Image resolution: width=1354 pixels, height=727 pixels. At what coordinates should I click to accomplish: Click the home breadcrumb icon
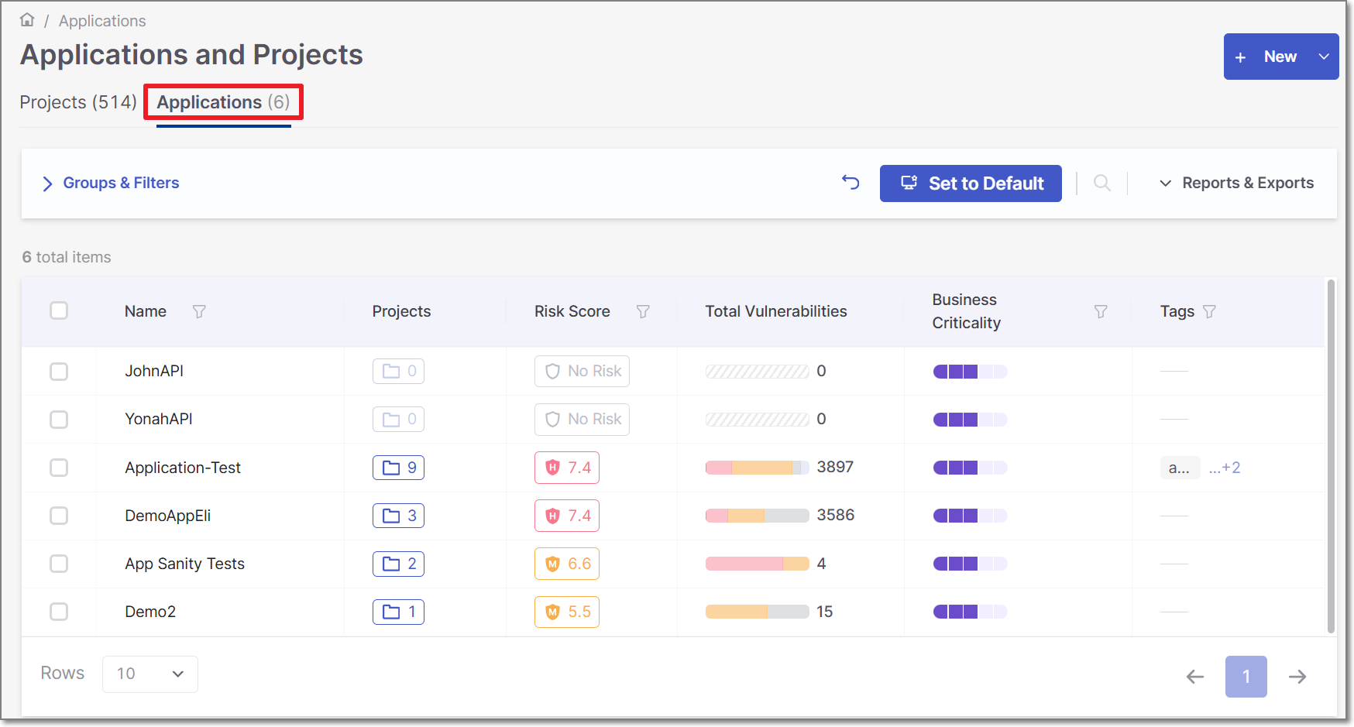26,19
